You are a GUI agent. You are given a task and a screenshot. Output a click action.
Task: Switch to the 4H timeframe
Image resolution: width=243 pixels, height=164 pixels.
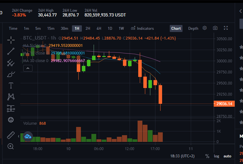point(99,28)
